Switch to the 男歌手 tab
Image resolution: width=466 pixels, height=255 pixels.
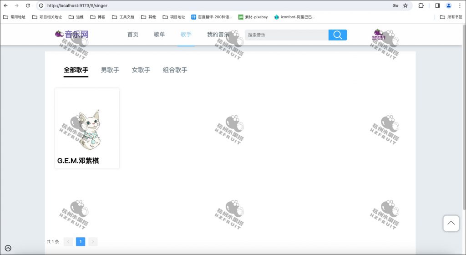tap(110, 70)
